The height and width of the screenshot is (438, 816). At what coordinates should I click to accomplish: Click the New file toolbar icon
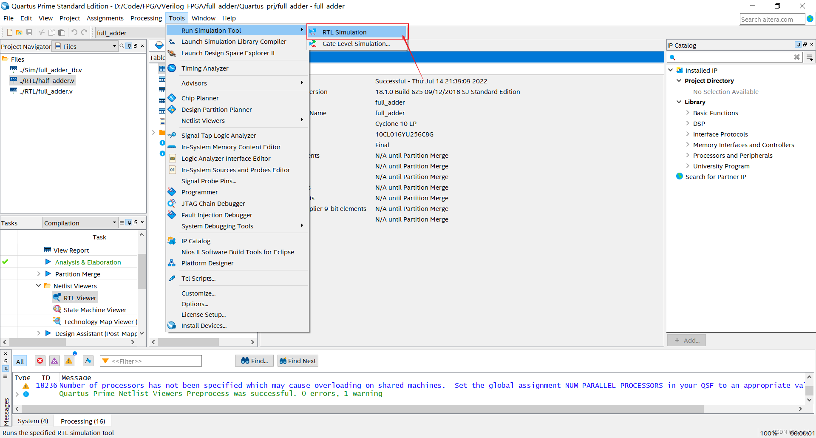coord(9,32)
